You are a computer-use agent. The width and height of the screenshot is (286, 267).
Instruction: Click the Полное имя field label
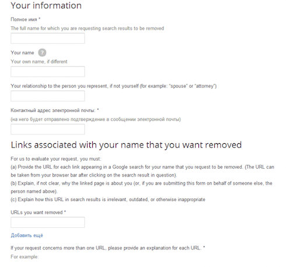[26, 19]
